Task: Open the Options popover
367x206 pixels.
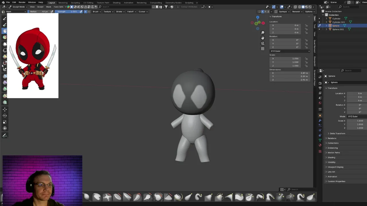Action: coord(310,11)
